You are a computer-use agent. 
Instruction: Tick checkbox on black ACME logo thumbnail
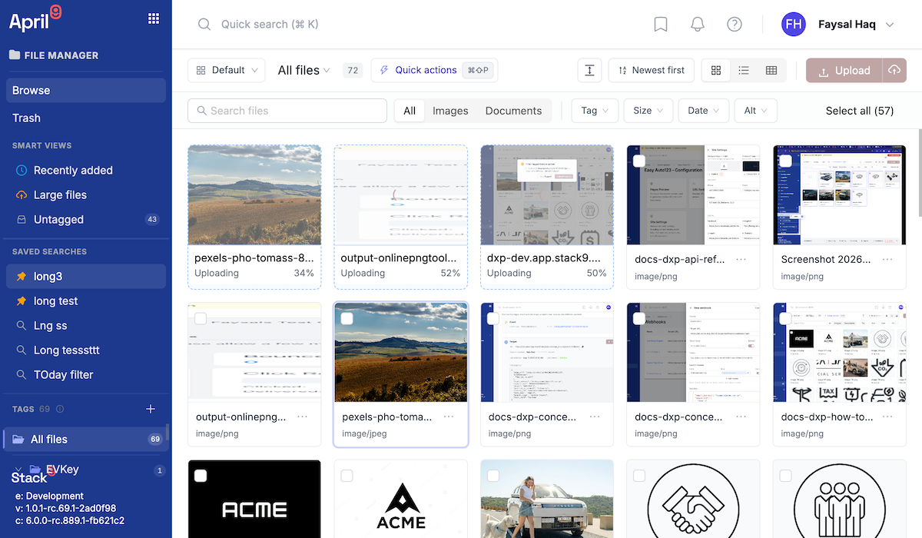(x=201, y=476)
